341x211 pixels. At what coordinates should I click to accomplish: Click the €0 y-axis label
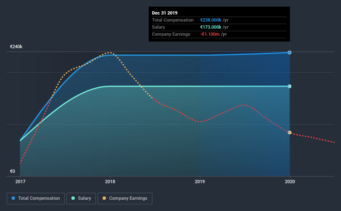point(12,171)
